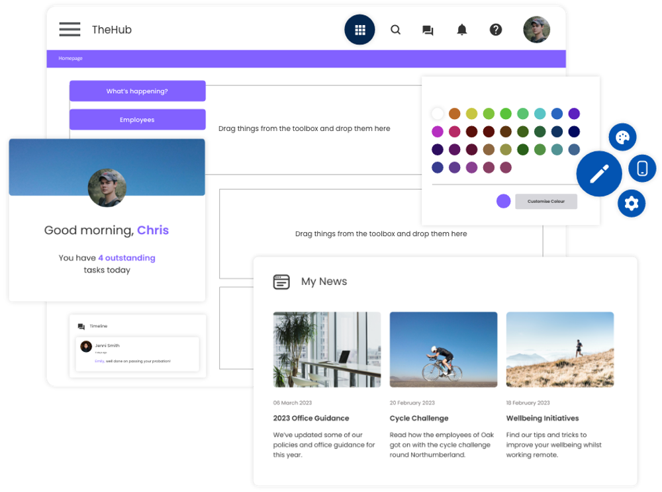The image size is (662, 492).
Task: Click the Customise Colour button
Action: point(546,201)
